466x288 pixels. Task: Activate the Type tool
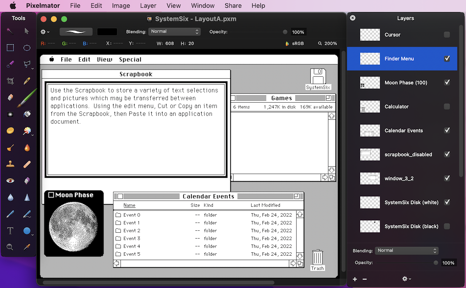[10, 231]
